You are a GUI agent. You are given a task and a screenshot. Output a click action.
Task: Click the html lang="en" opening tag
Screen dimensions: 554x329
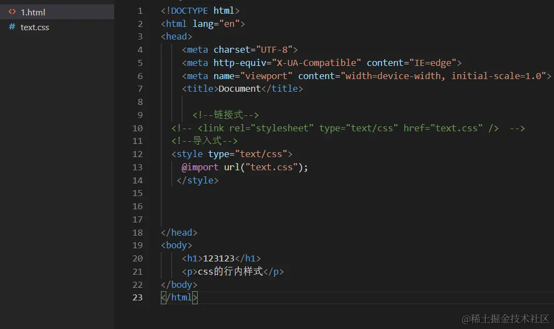pyautogui.click(x=203, y=24)
